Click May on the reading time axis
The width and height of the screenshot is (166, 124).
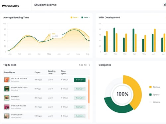49,54
